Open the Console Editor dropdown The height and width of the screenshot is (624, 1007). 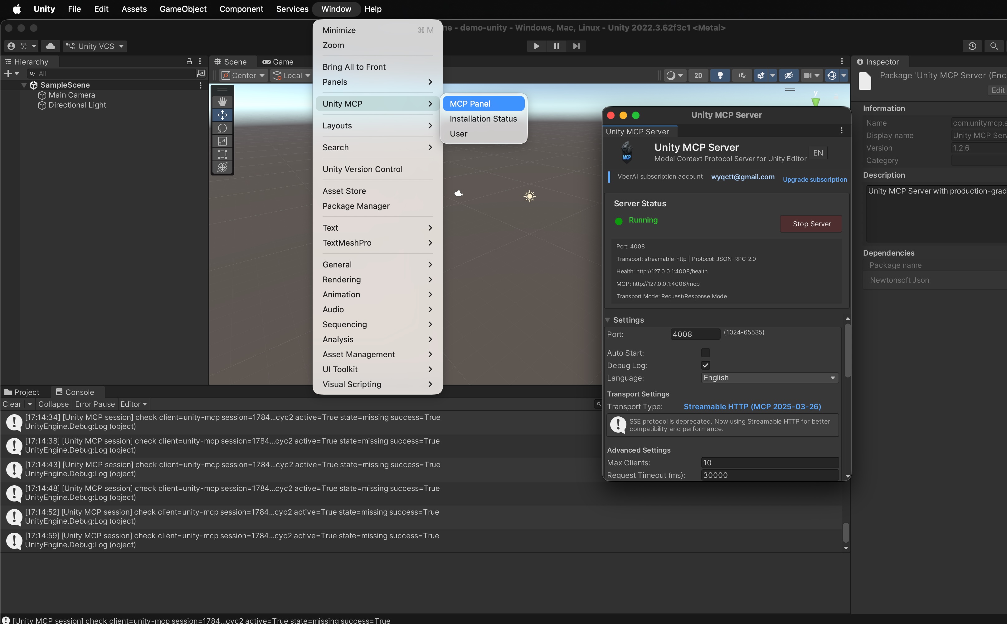(134, 404)
